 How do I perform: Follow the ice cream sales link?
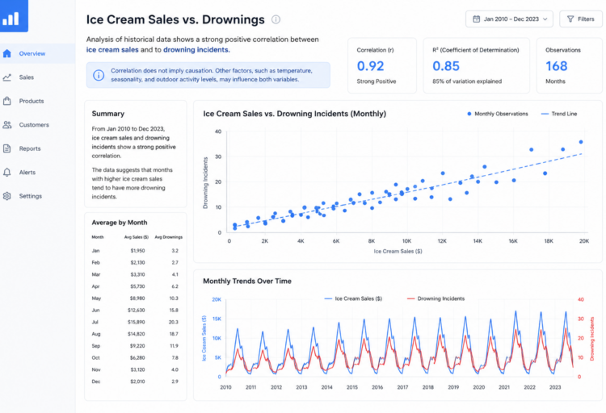point(112,49)
